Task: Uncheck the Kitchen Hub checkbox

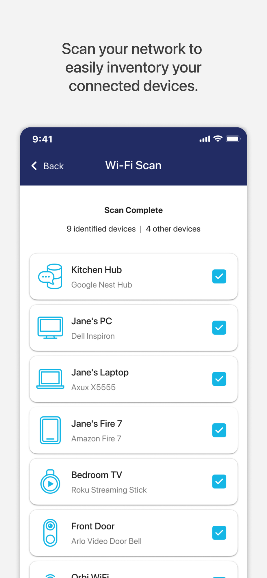Action: [219, 276]
